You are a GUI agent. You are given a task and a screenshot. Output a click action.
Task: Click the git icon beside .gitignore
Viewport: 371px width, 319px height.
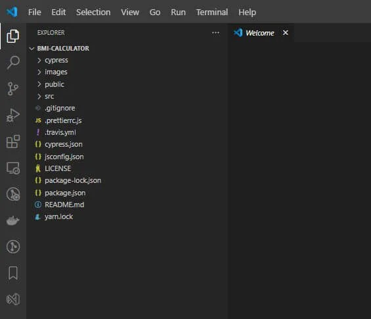38,108
